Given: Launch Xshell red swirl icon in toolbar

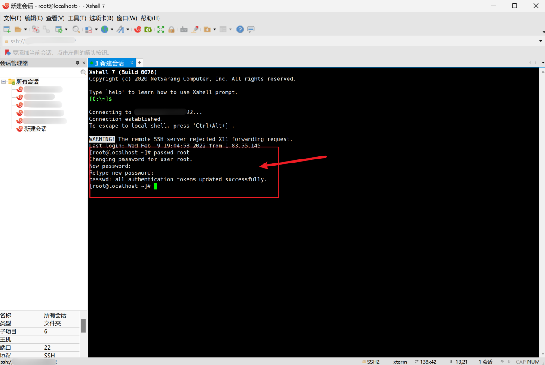Looking at the screenshot, I should point(138,29).
